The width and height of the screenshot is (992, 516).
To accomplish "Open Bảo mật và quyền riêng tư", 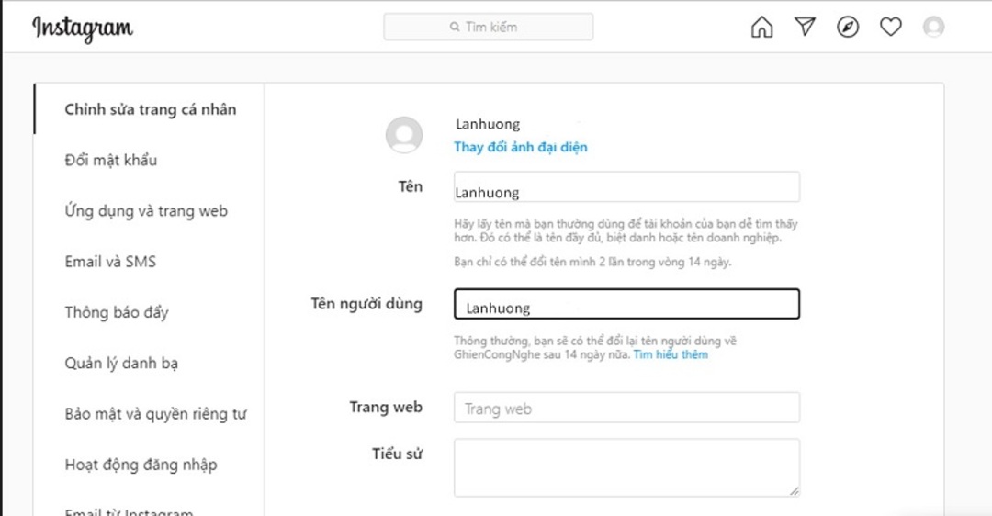I will coord(155,414).
